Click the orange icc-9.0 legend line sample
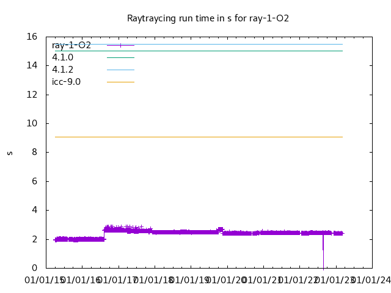The image size is (391, 293). (120, 82)
